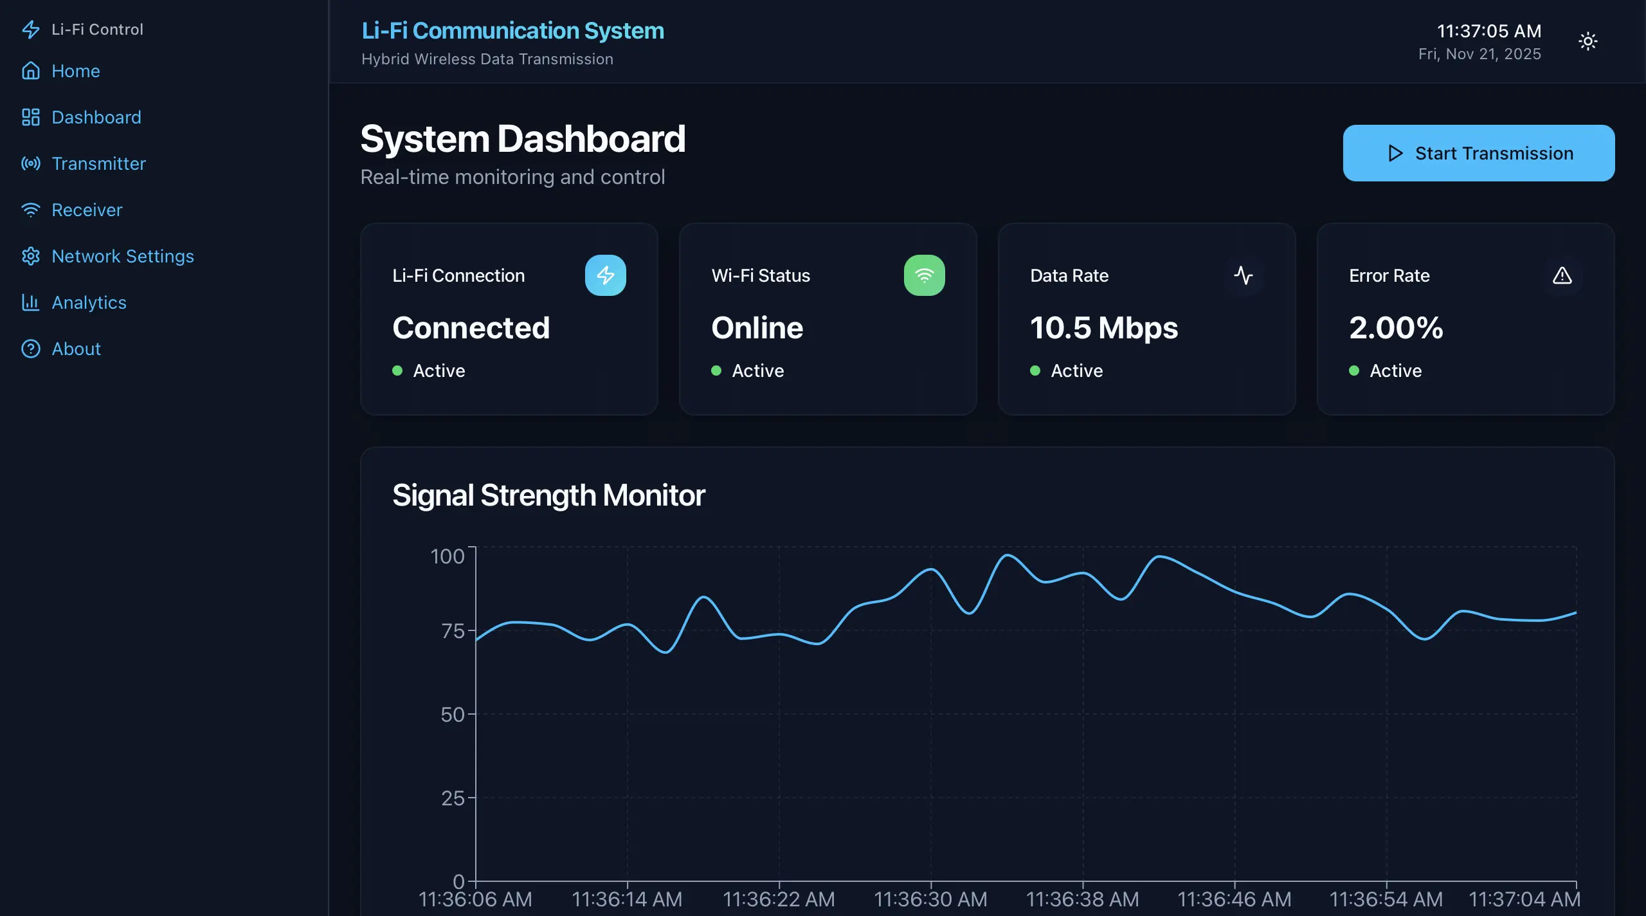Go to the Analytics page

pos(89,302)
